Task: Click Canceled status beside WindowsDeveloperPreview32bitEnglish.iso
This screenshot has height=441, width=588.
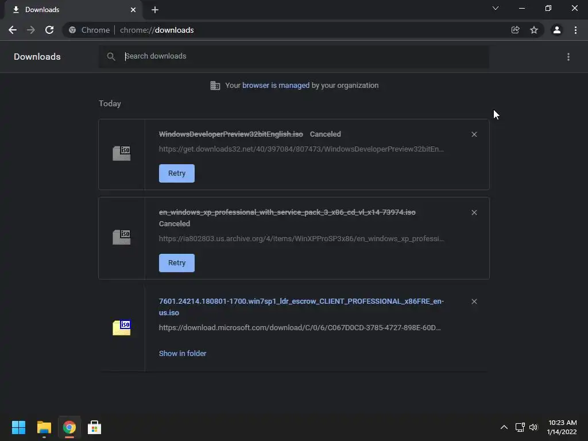Action: [325, 134]
